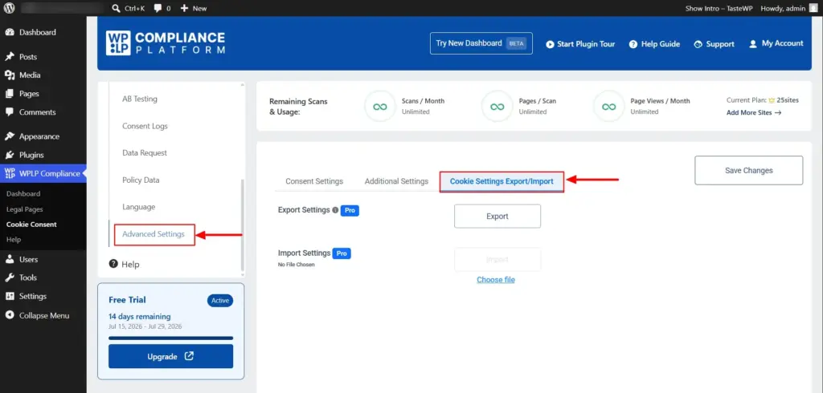Click the Posts pin icon
Viewport: 823px width, 393px height.
point(10,57)
